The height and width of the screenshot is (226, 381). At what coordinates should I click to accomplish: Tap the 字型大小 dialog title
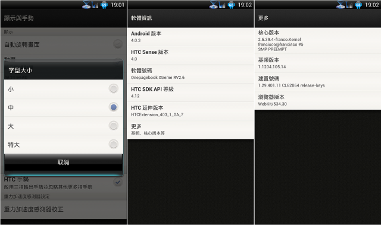21,71
